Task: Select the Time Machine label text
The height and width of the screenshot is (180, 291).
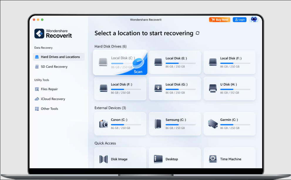Action: (x=231, y=159)
